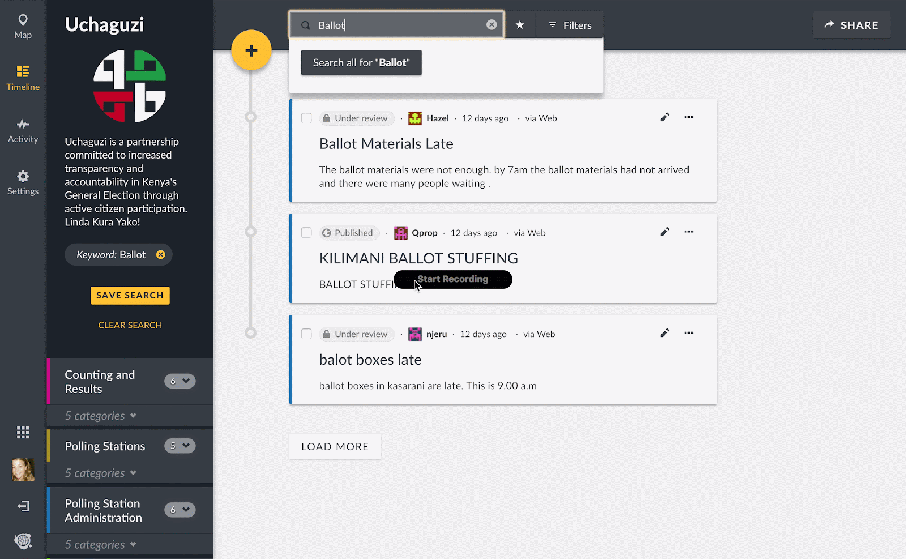The width and height of the screenshot is (906, 559).
Task: Click the Start Recording tooltip button
Action: pos(453,279)
